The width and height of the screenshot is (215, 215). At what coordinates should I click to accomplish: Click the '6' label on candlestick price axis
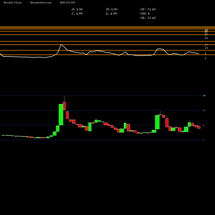click(203, 125)
